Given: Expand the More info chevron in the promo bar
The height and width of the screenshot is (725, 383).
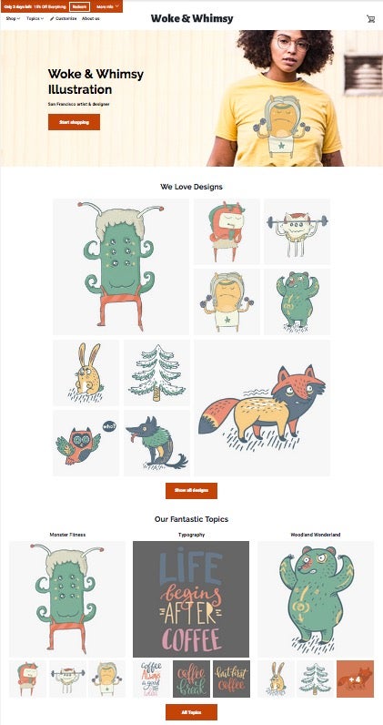Looking at the screenshot, I should pyautogui.click(x=116, y=6).
